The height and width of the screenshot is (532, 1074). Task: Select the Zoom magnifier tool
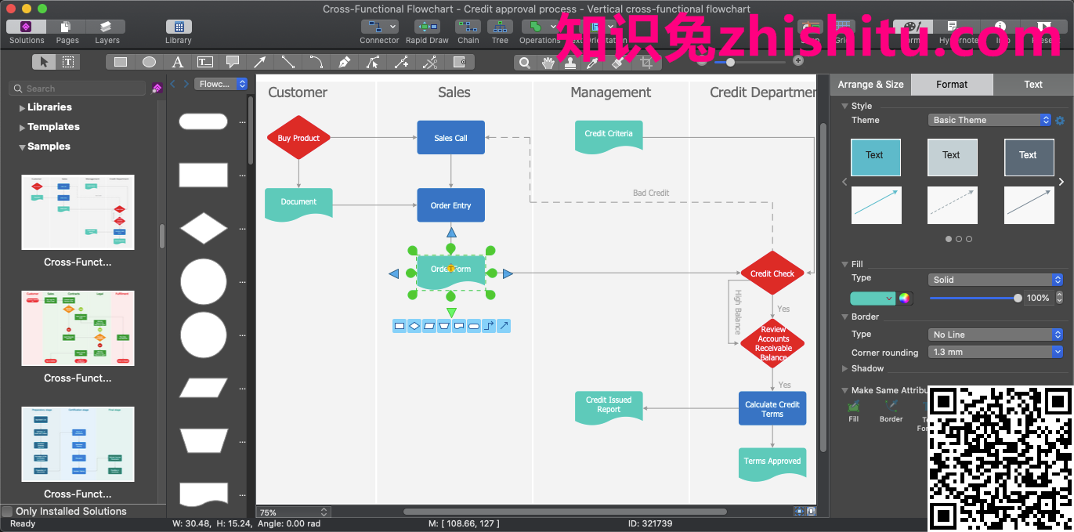pos(526,63)
